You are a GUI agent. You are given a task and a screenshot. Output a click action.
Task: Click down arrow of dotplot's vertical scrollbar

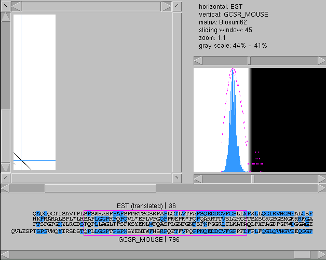pos(6,167)
